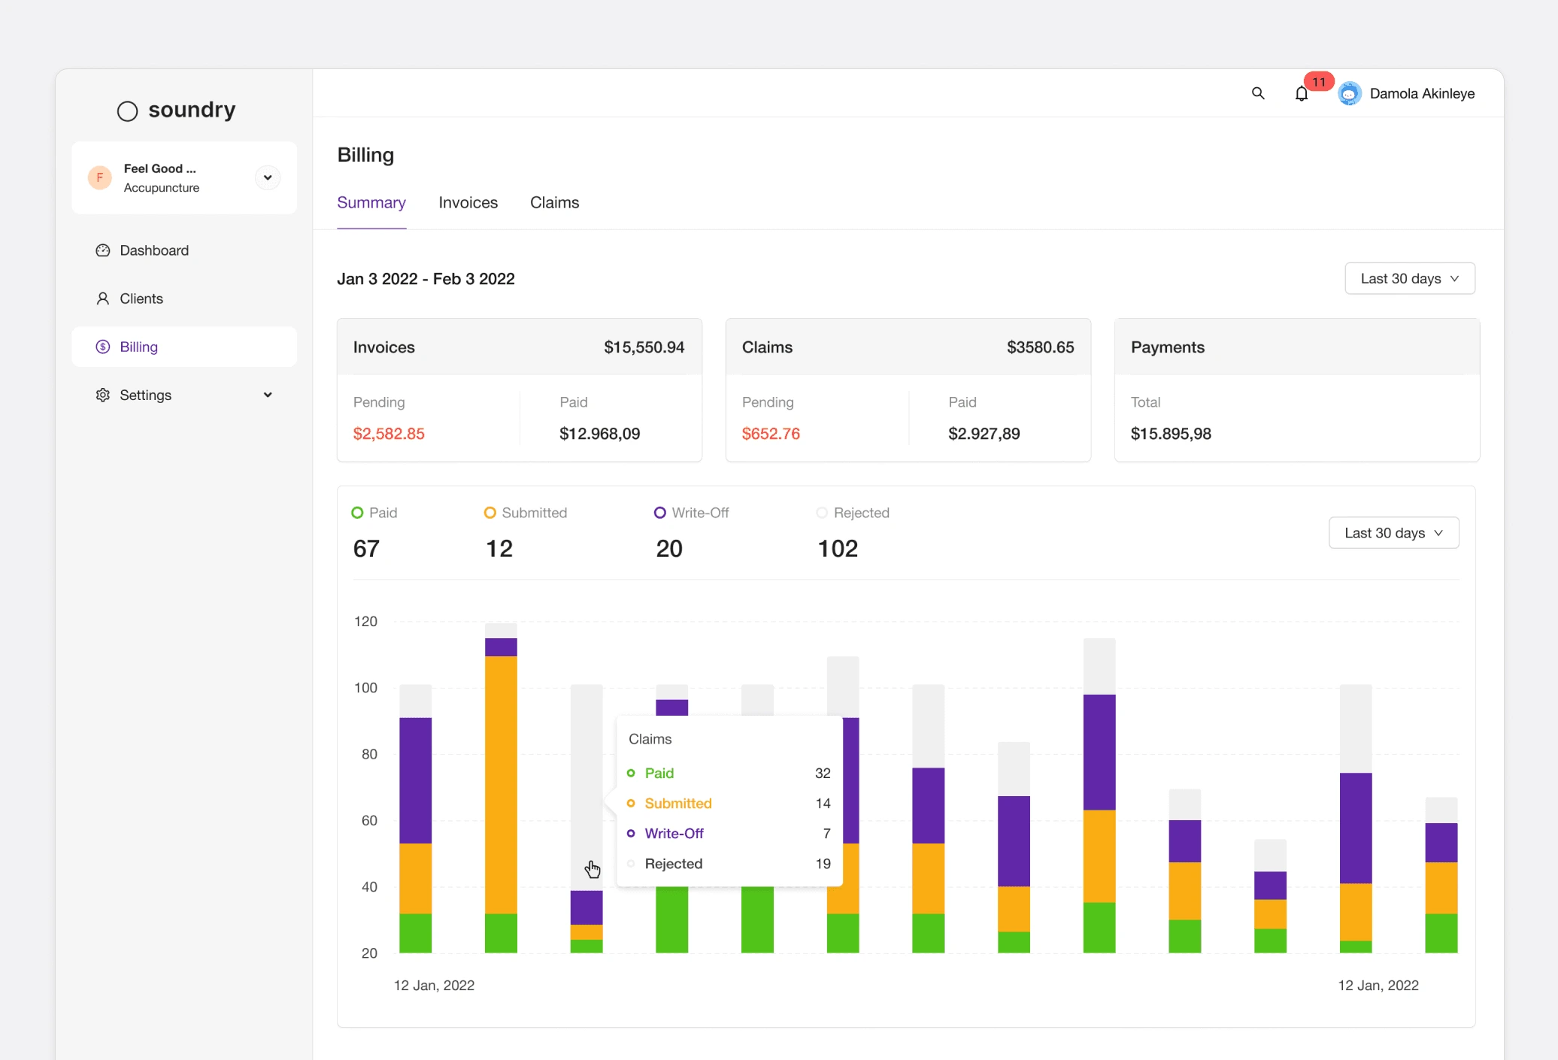Click the soundry circle logo
Image resolution: width=1558 pixels, height=1060 pixels.
[x=128, y=111]
